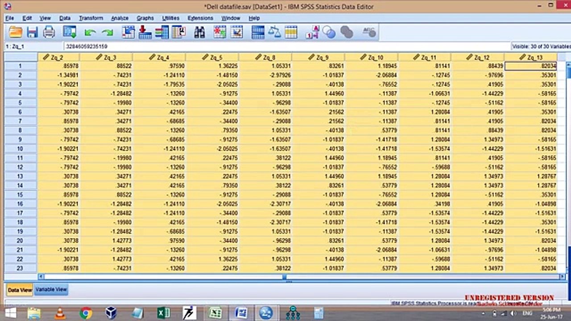Click Zq_3 cell 1.42773 in row 20
571x321 pixels.
[x=106, y=240]
